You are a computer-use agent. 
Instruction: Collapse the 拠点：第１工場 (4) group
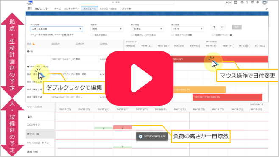click(x=28, y=67)
